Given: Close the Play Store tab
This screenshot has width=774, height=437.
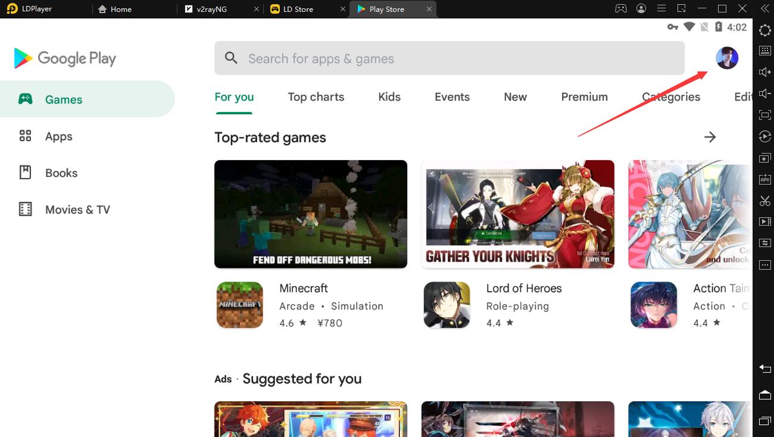Looking at the screenshot, I should click(x=429, y=9).
